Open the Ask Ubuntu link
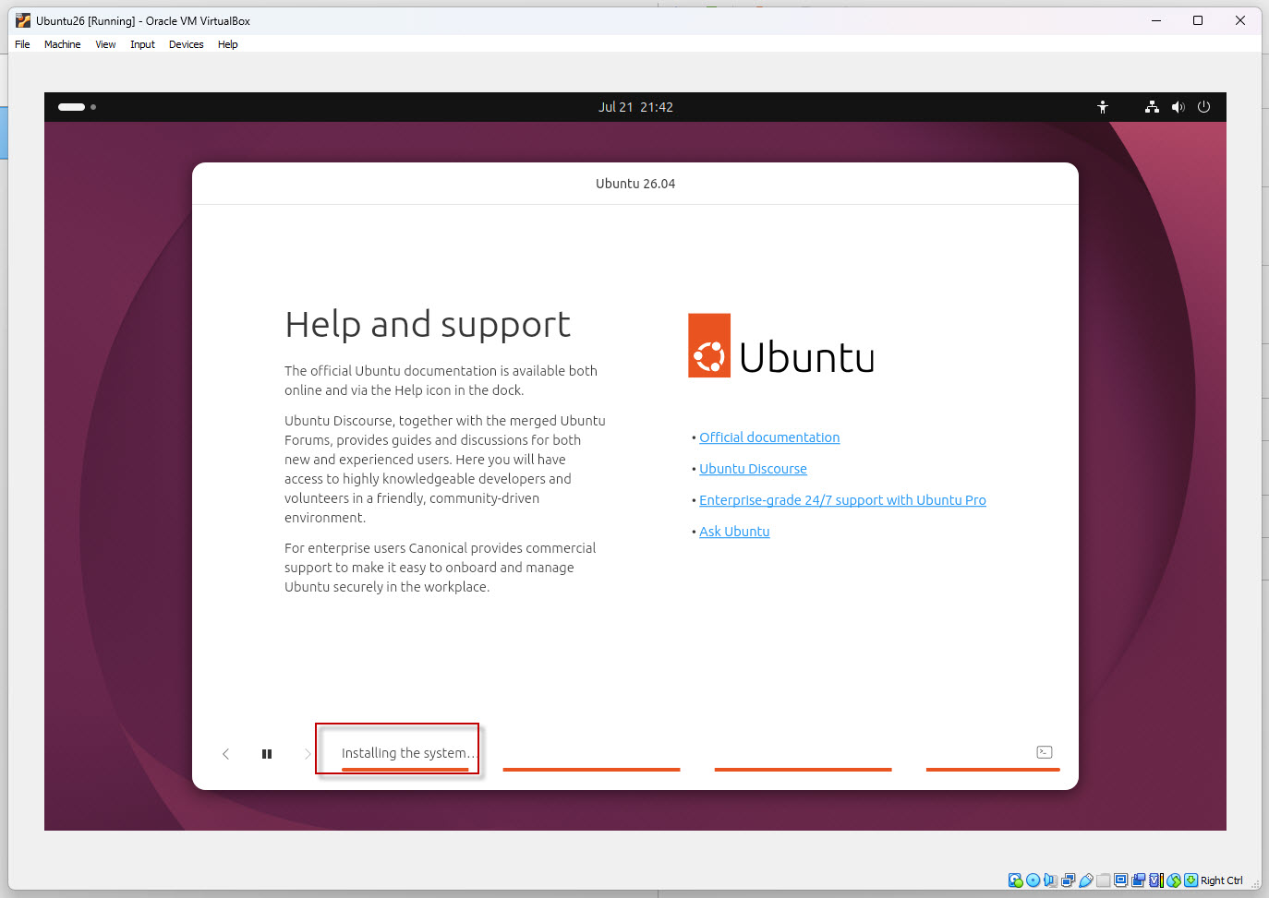Image resolution: width=1269 pixels, height=898 pixels. [734, 532]
